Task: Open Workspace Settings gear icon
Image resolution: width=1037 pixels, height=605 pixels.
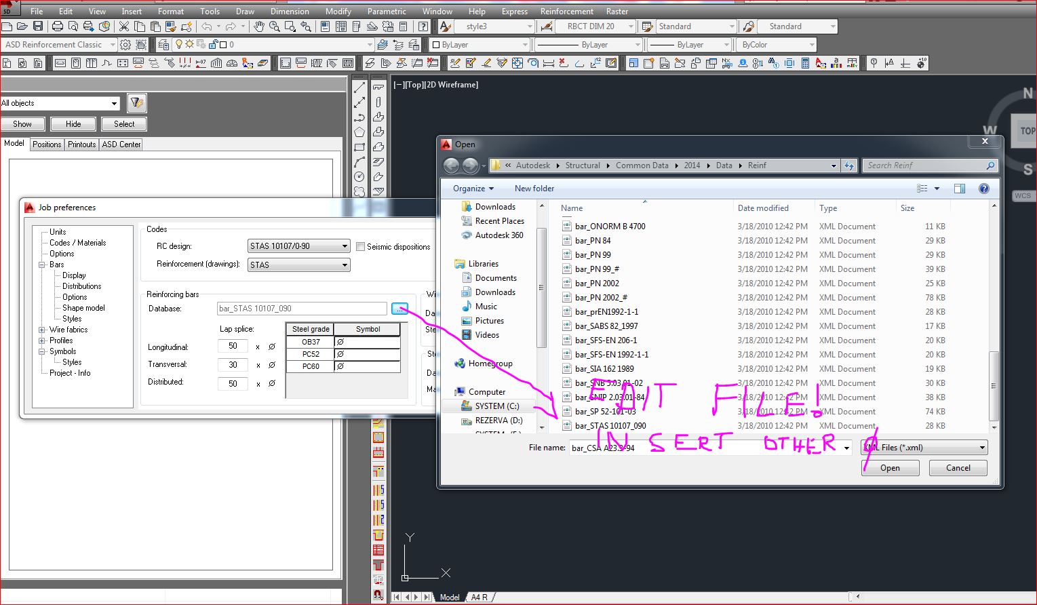Action: coord(125,45)
